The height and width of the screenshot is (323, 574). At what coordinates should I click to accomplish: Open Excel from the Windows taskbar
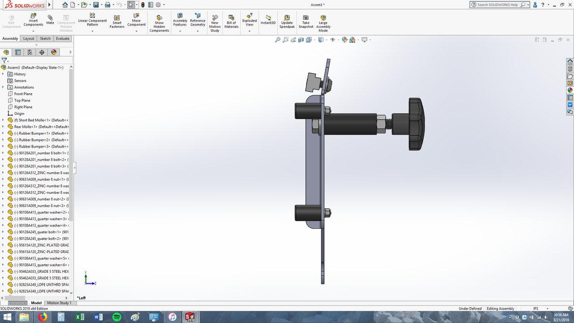tap(80, 317)
